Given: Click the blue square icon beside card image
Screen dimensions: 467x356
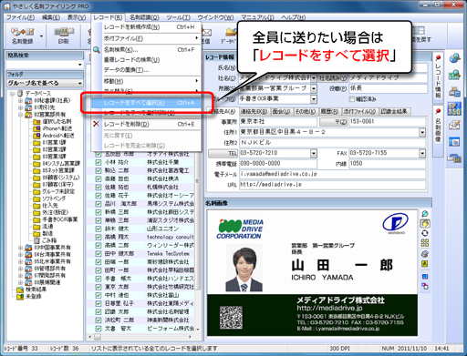Looking at the screenshot, I should pyautogui.click(x=425, y=276).
